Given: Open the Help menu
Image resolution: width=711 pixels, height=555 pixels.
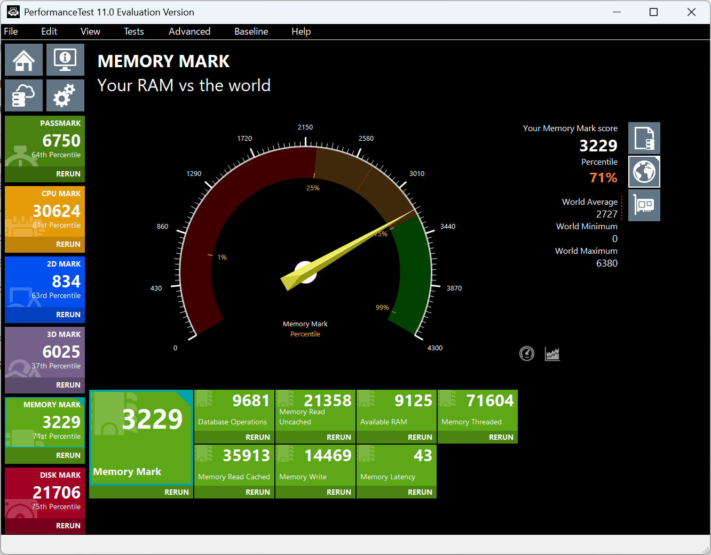Looking at the screenshot, I should (301, 31).
